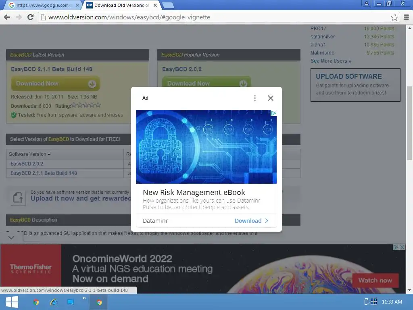
Task: Collapse bottom ad with chevron down
Action: [x=11, y=238]
